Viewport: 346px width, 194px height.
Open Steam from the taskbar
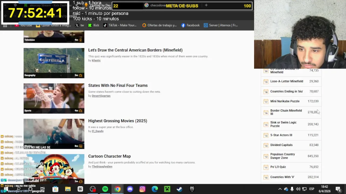(x=179, y=189)
